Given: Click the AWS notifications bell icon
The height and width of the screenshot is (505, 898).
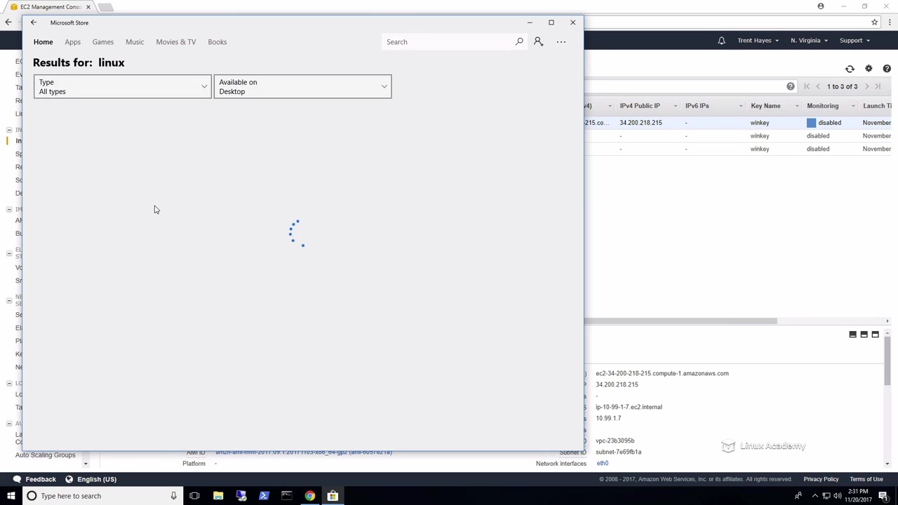Looking at the screenshot, I should click(721, 41).
